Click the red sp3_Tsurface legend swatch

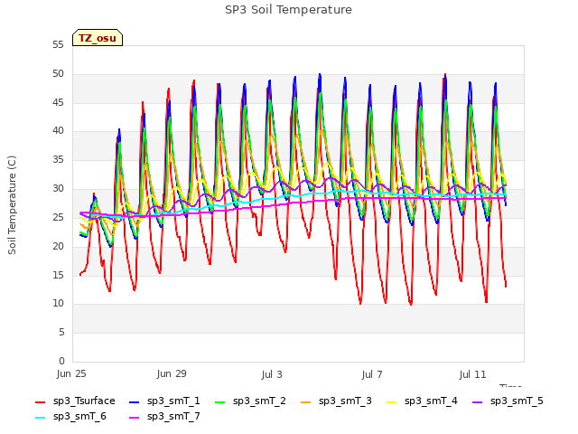[40, 401]
